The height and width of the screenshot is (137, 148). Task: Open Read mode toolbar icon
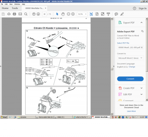[108, 14]
